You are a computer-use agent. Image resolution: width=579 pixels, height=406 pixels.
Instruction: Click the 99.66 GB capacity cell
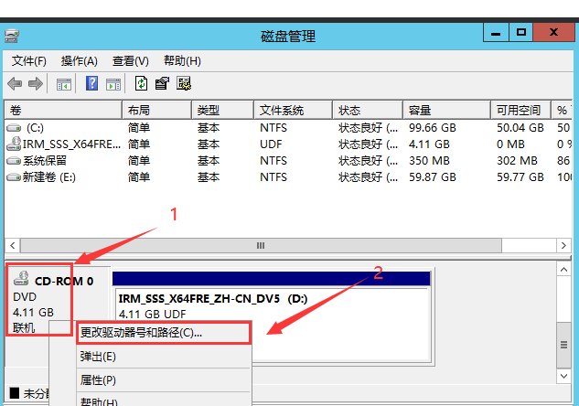click(433, 128)
